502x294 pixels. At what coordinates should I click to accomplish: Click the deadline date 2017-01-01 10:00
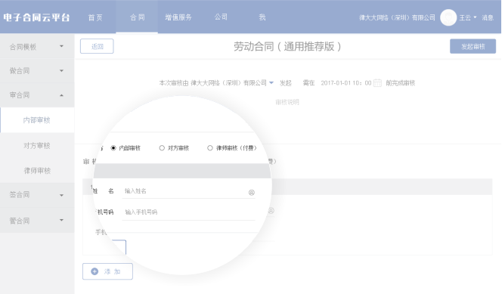coord(346,83)
